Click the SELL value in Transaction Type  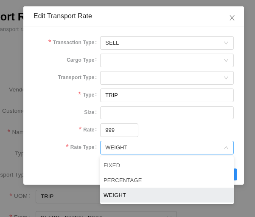[112, 43]
